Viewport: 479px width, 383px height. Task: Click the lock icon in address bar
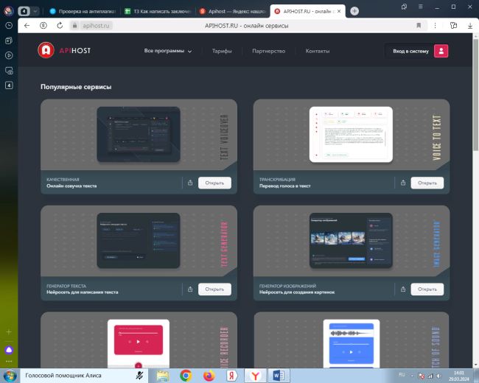[75, 26]
